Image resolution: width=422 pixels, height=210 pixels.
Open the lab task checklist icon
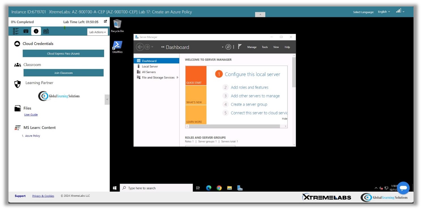[16, 31]
